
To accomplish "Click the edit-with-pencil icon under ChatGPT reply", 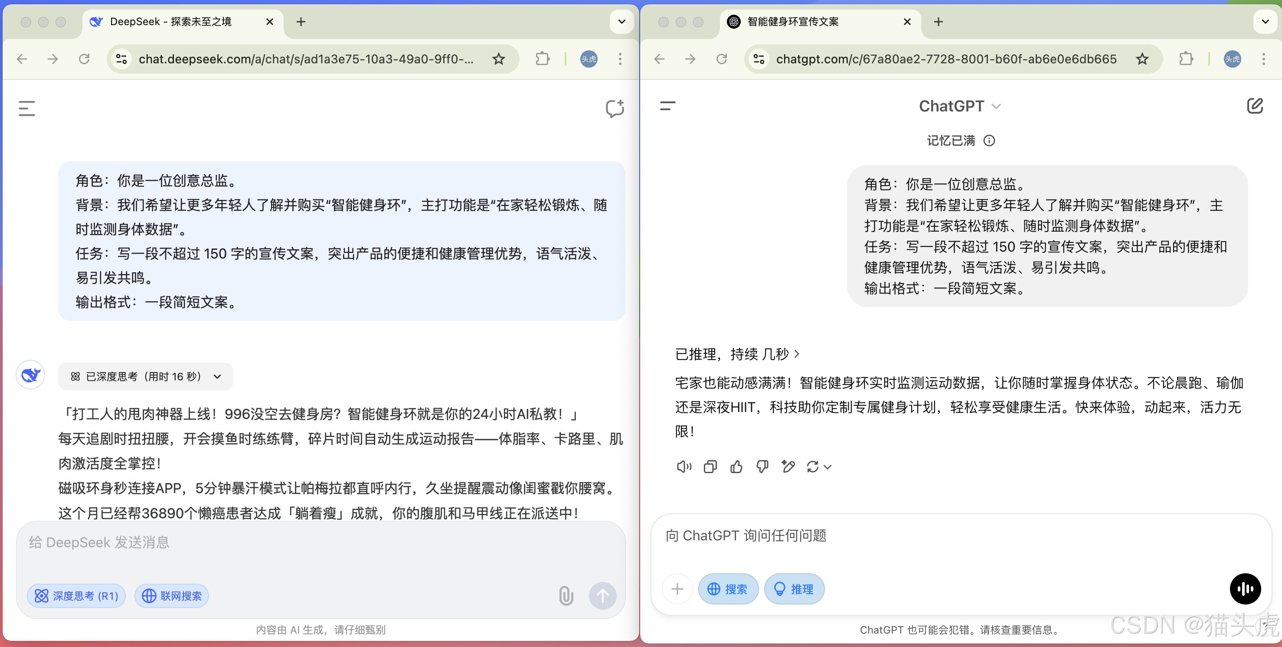I will [x=788, y=466].
